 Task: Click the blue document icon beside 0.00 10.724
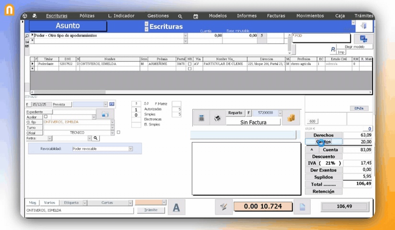[302, 207]
